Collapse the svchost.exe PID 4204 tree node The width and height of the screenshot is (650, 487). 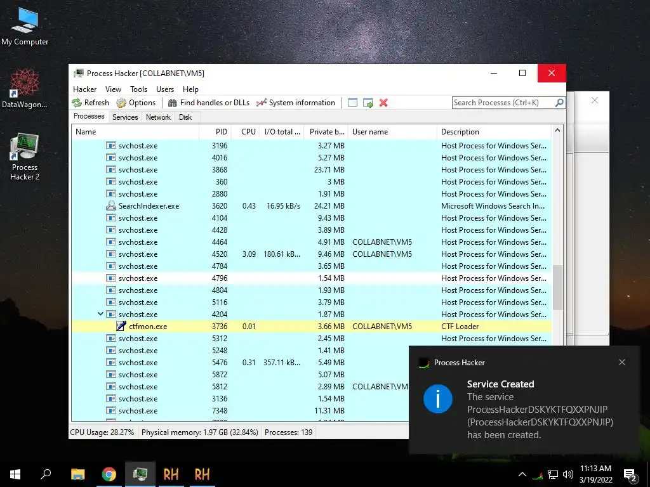100,314
